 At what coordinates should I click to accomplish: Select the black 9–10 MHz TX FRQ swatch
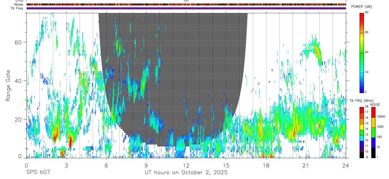point(361,155)
